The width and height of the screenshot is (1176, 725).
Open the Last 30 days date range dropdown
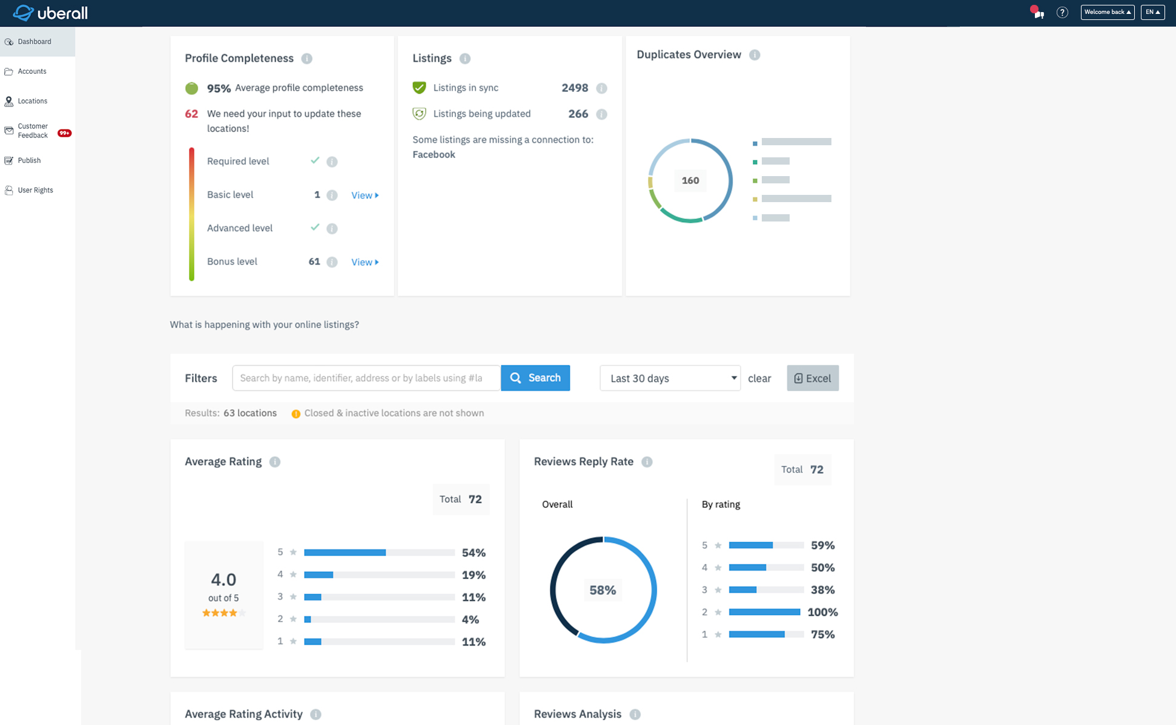(670, 378)
